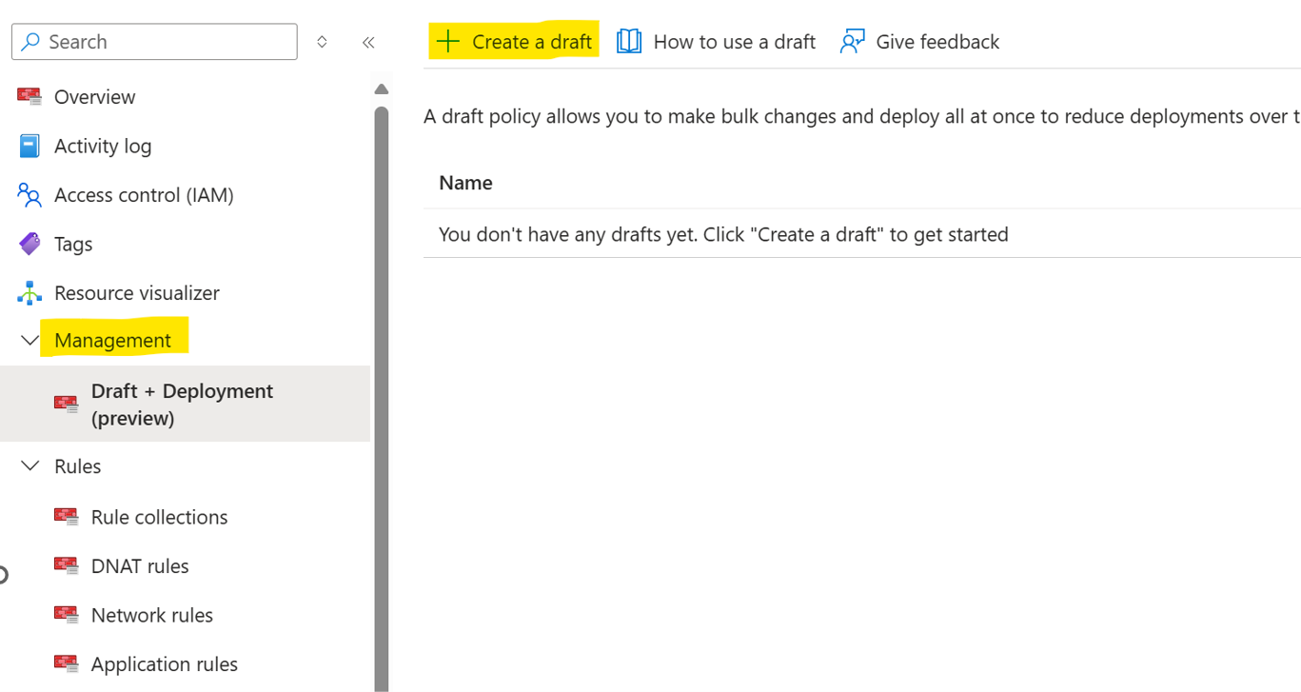
Task: Select Draft + Deployment (preview)
Action: pyautogui.click(x=181, y=404)
